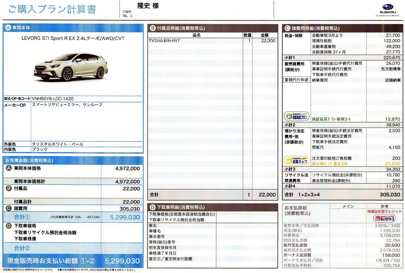Click 保証延長プラン 新車コース amount 12,870

(393, 119)
